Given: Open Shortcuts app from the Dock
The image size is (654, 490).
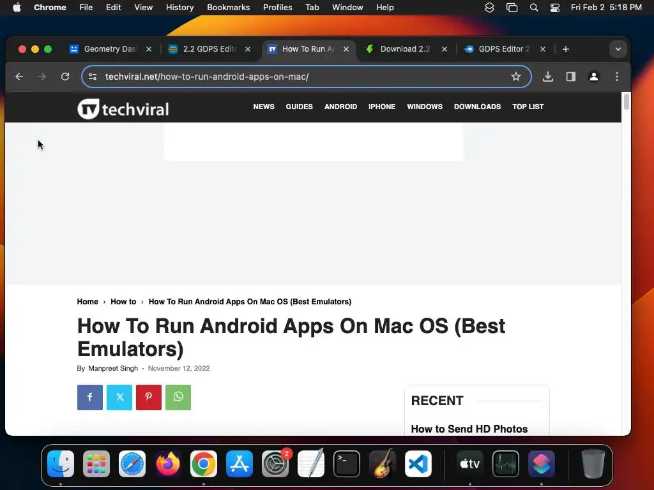Looking at the screenshot, I should pos(542,464).
